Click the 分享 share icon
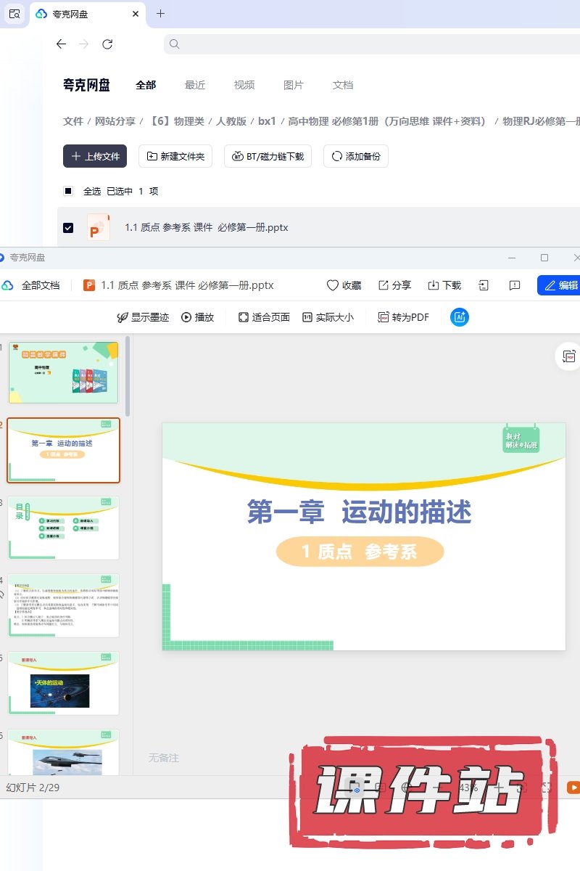The width and height of the screenshot is (580, 871). [384, 285]
